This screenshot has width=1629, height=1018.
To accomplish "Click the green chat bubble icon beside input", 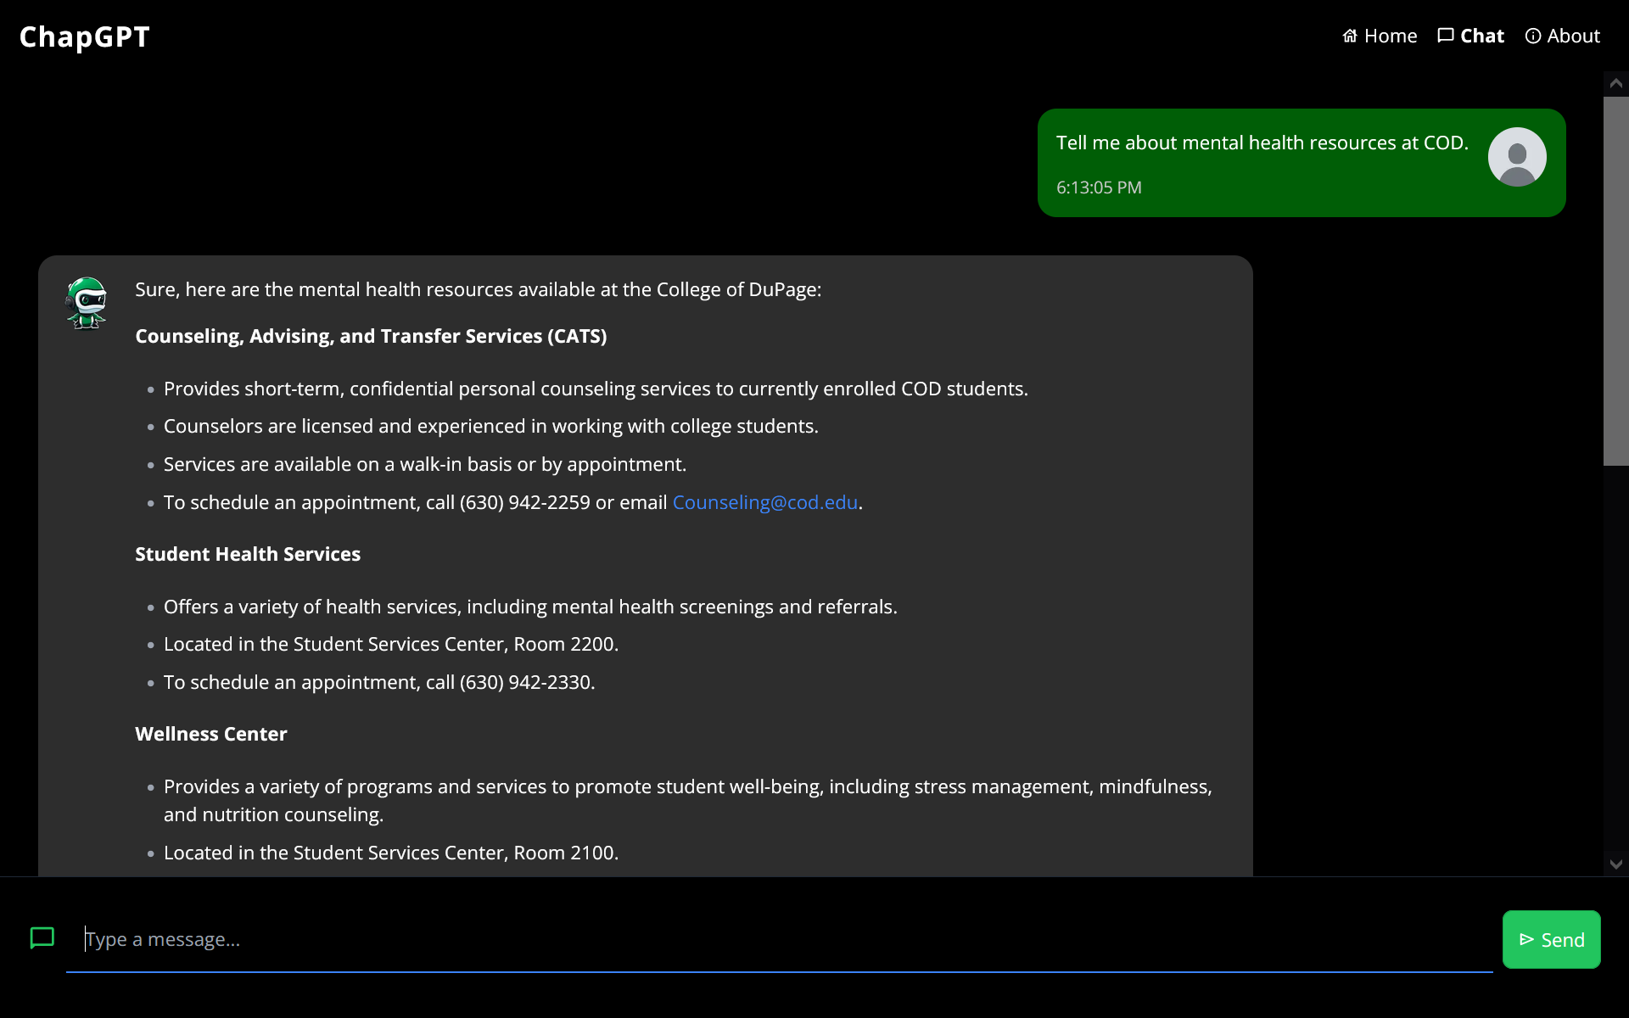I will coord(42,938).
